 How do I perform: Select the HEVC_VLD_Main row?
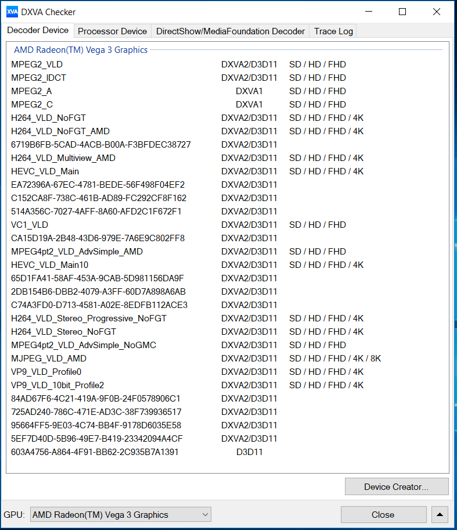coord(226,171)
